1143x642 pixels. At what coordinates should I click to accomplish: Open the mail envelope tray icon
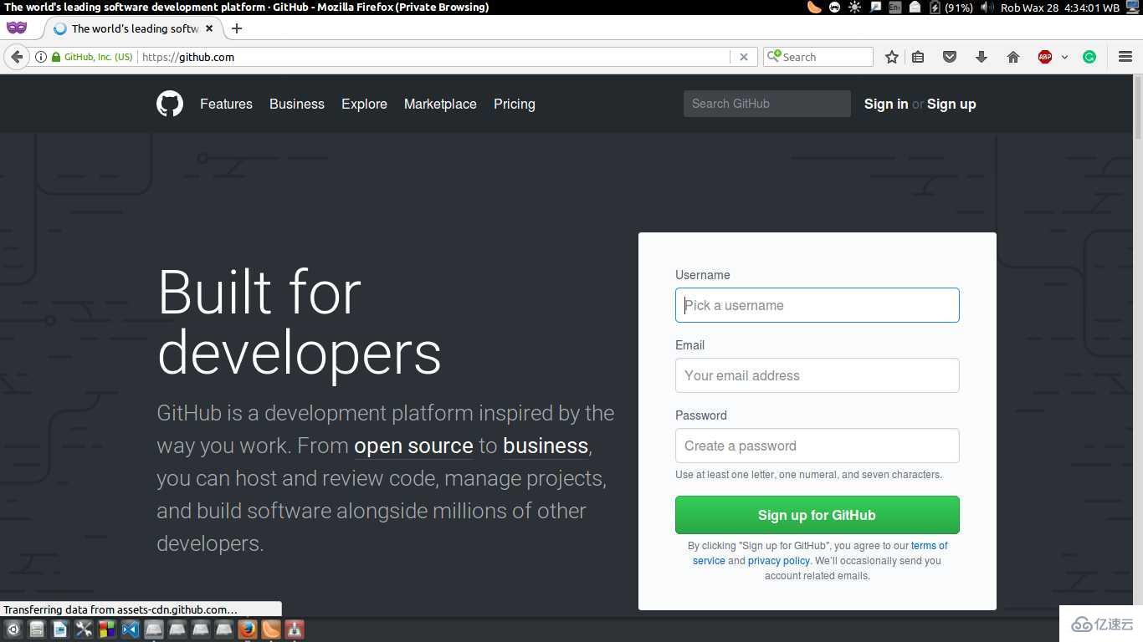[915, 8]
